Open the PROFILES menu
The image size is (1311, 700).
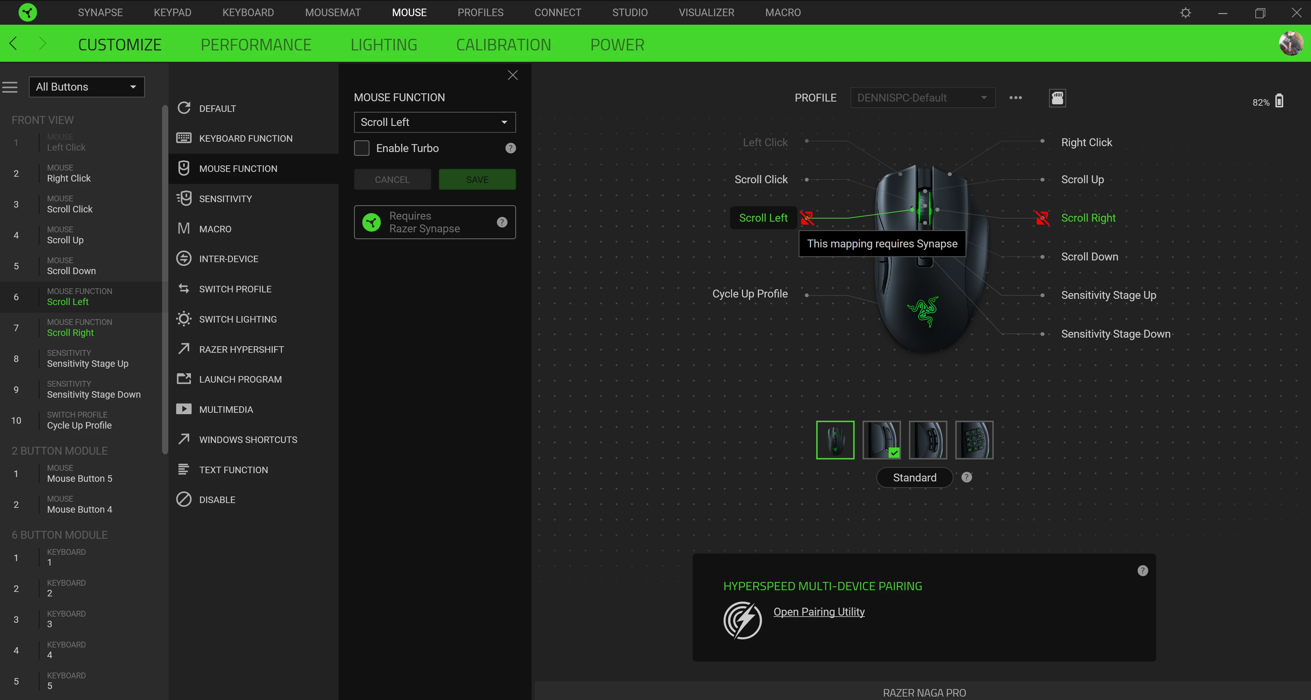tap(480, 12)
